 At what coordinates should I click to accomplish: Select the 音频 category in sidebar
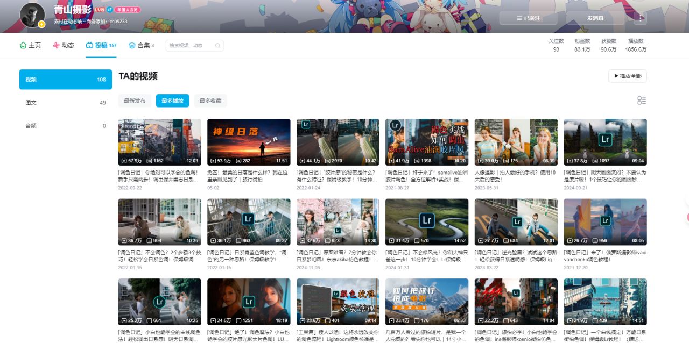(66, 126)
